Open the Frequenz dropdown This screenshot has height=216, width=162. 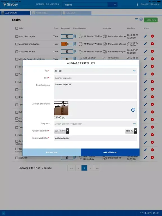[95, 124]
